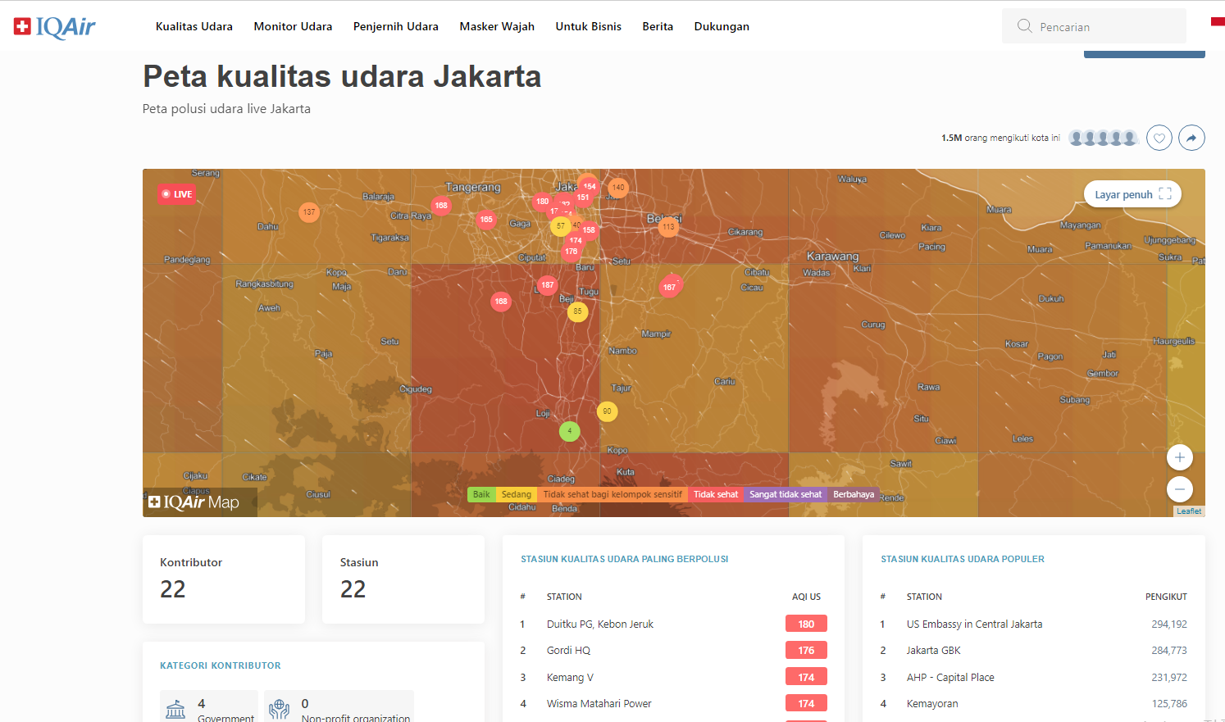Open US Embassy in Central Jakarta station

(974, 624)
